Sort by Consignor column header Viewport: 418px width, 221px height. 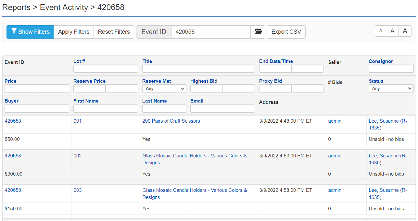381,61
